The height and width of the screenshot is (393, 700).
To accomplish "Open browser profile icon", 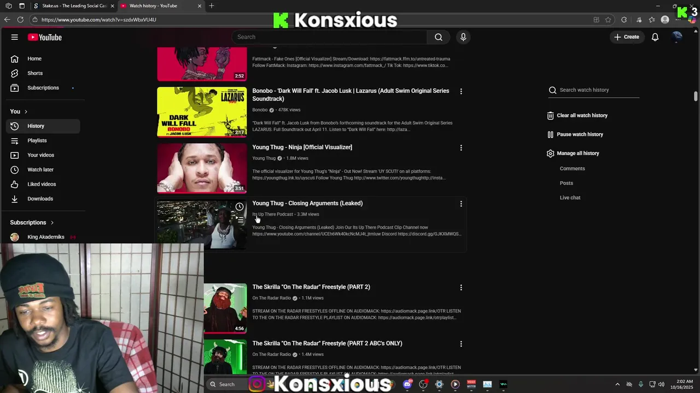I will (x=665, y=20).
